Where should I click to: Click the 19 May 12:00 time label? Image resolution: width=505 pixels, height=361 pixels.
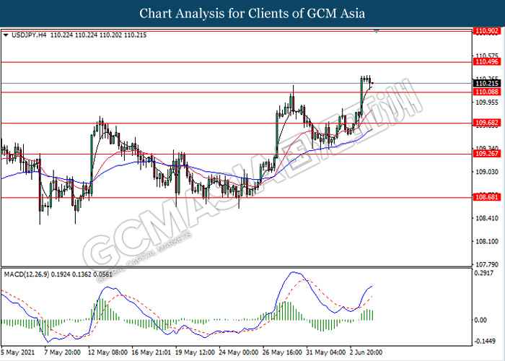(x=195, y=352)
